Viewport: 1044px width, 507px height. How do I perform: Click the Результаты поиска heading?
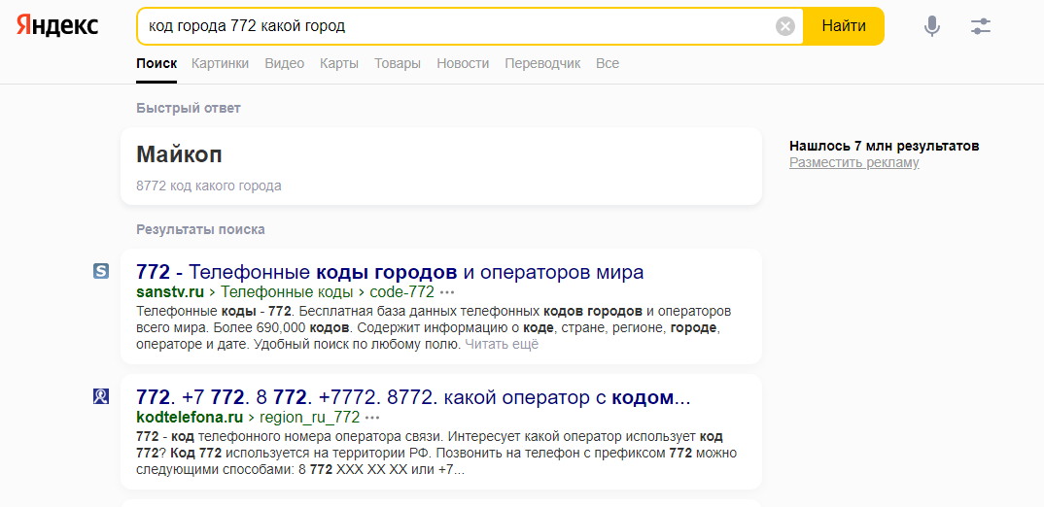[x=200, y=229]
